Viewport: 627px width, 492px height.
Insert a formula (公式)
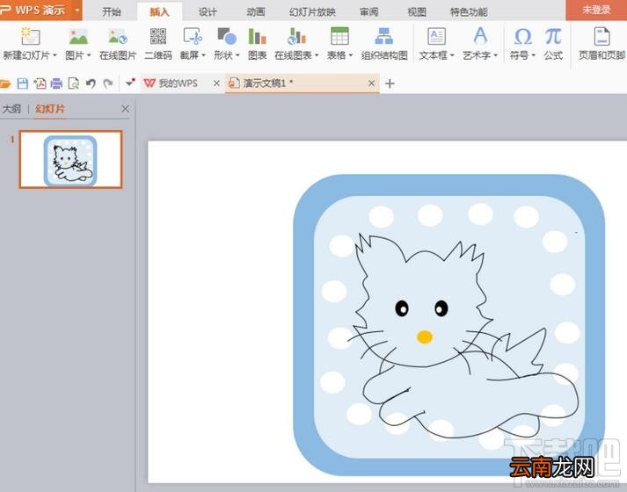pyautogui.click(x=553, y=44)
